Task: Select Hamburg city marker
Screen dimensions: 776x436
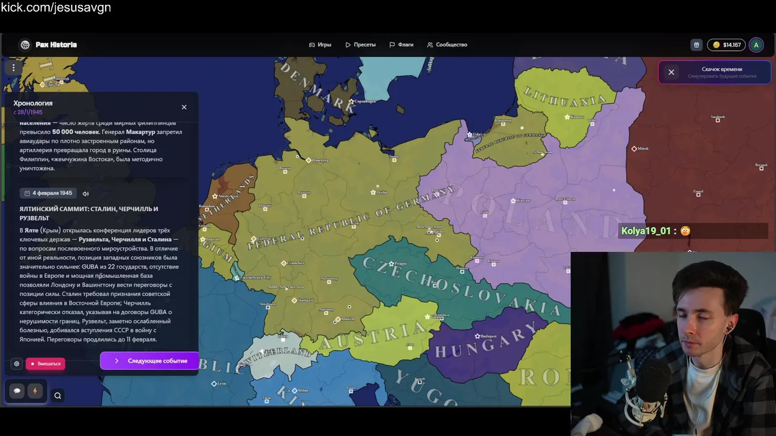Action: point(309,160)
